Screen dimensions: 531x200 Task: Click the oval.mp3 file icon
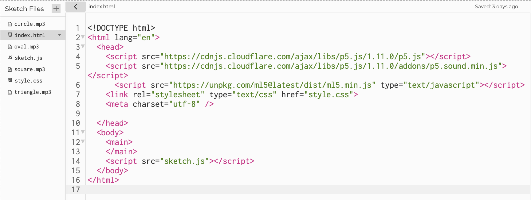[10, 47]
